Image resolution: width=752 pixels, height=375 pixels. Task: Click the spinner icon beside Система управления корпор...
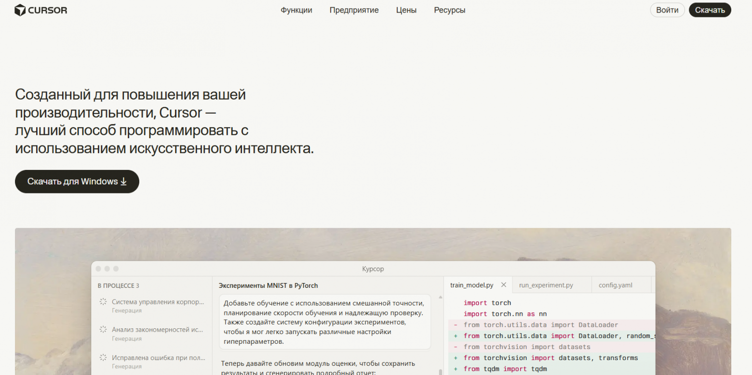(103, 302)
